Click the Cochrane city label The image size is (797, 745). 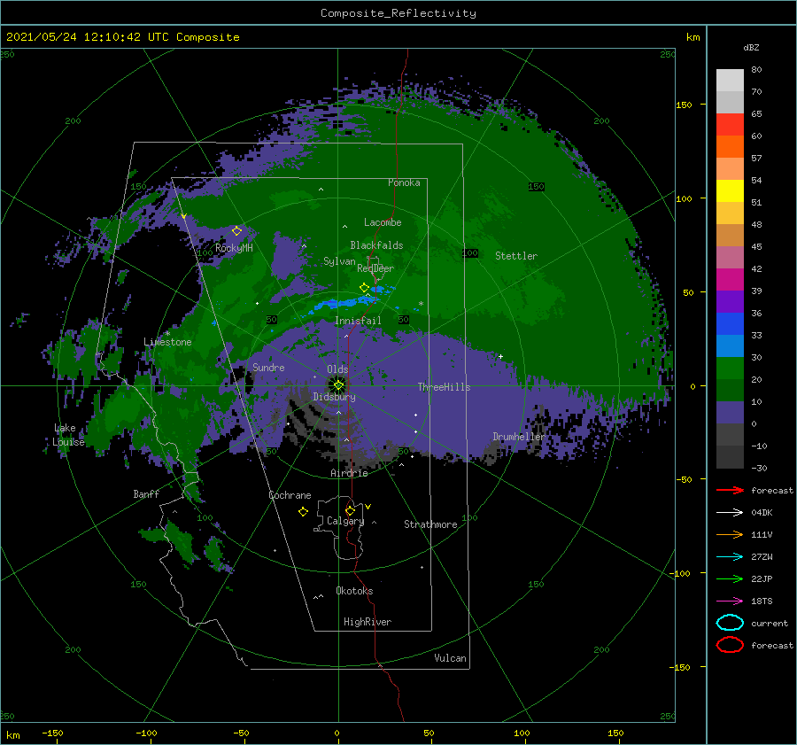pyautogui.click(x=290, y=495)
